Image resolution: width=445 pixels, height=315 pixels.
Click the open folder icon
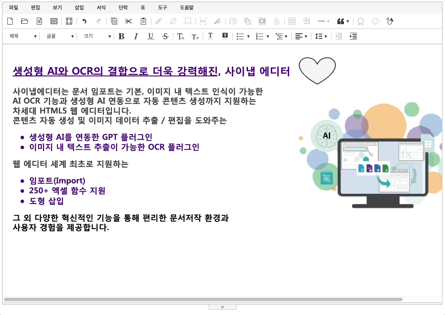click(x=25, y=21)
